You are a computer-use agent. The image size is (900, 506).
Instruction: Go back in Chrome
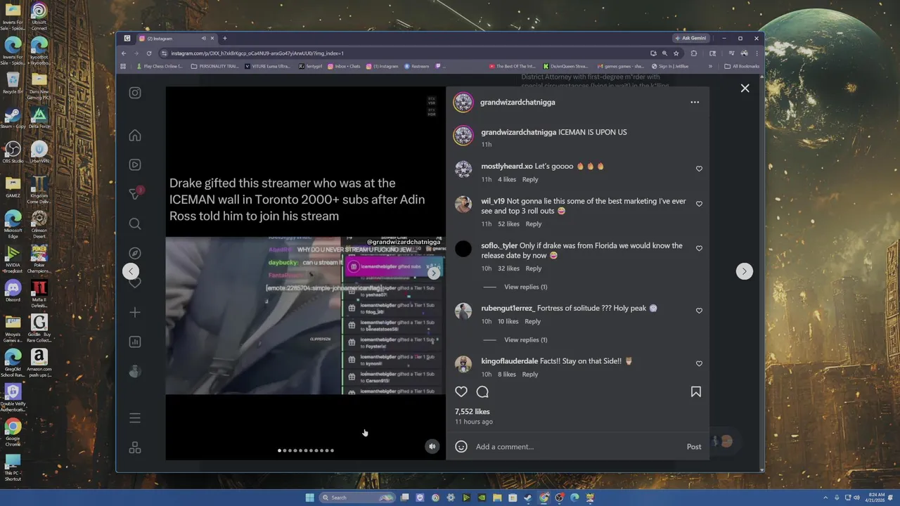(124, 53)
